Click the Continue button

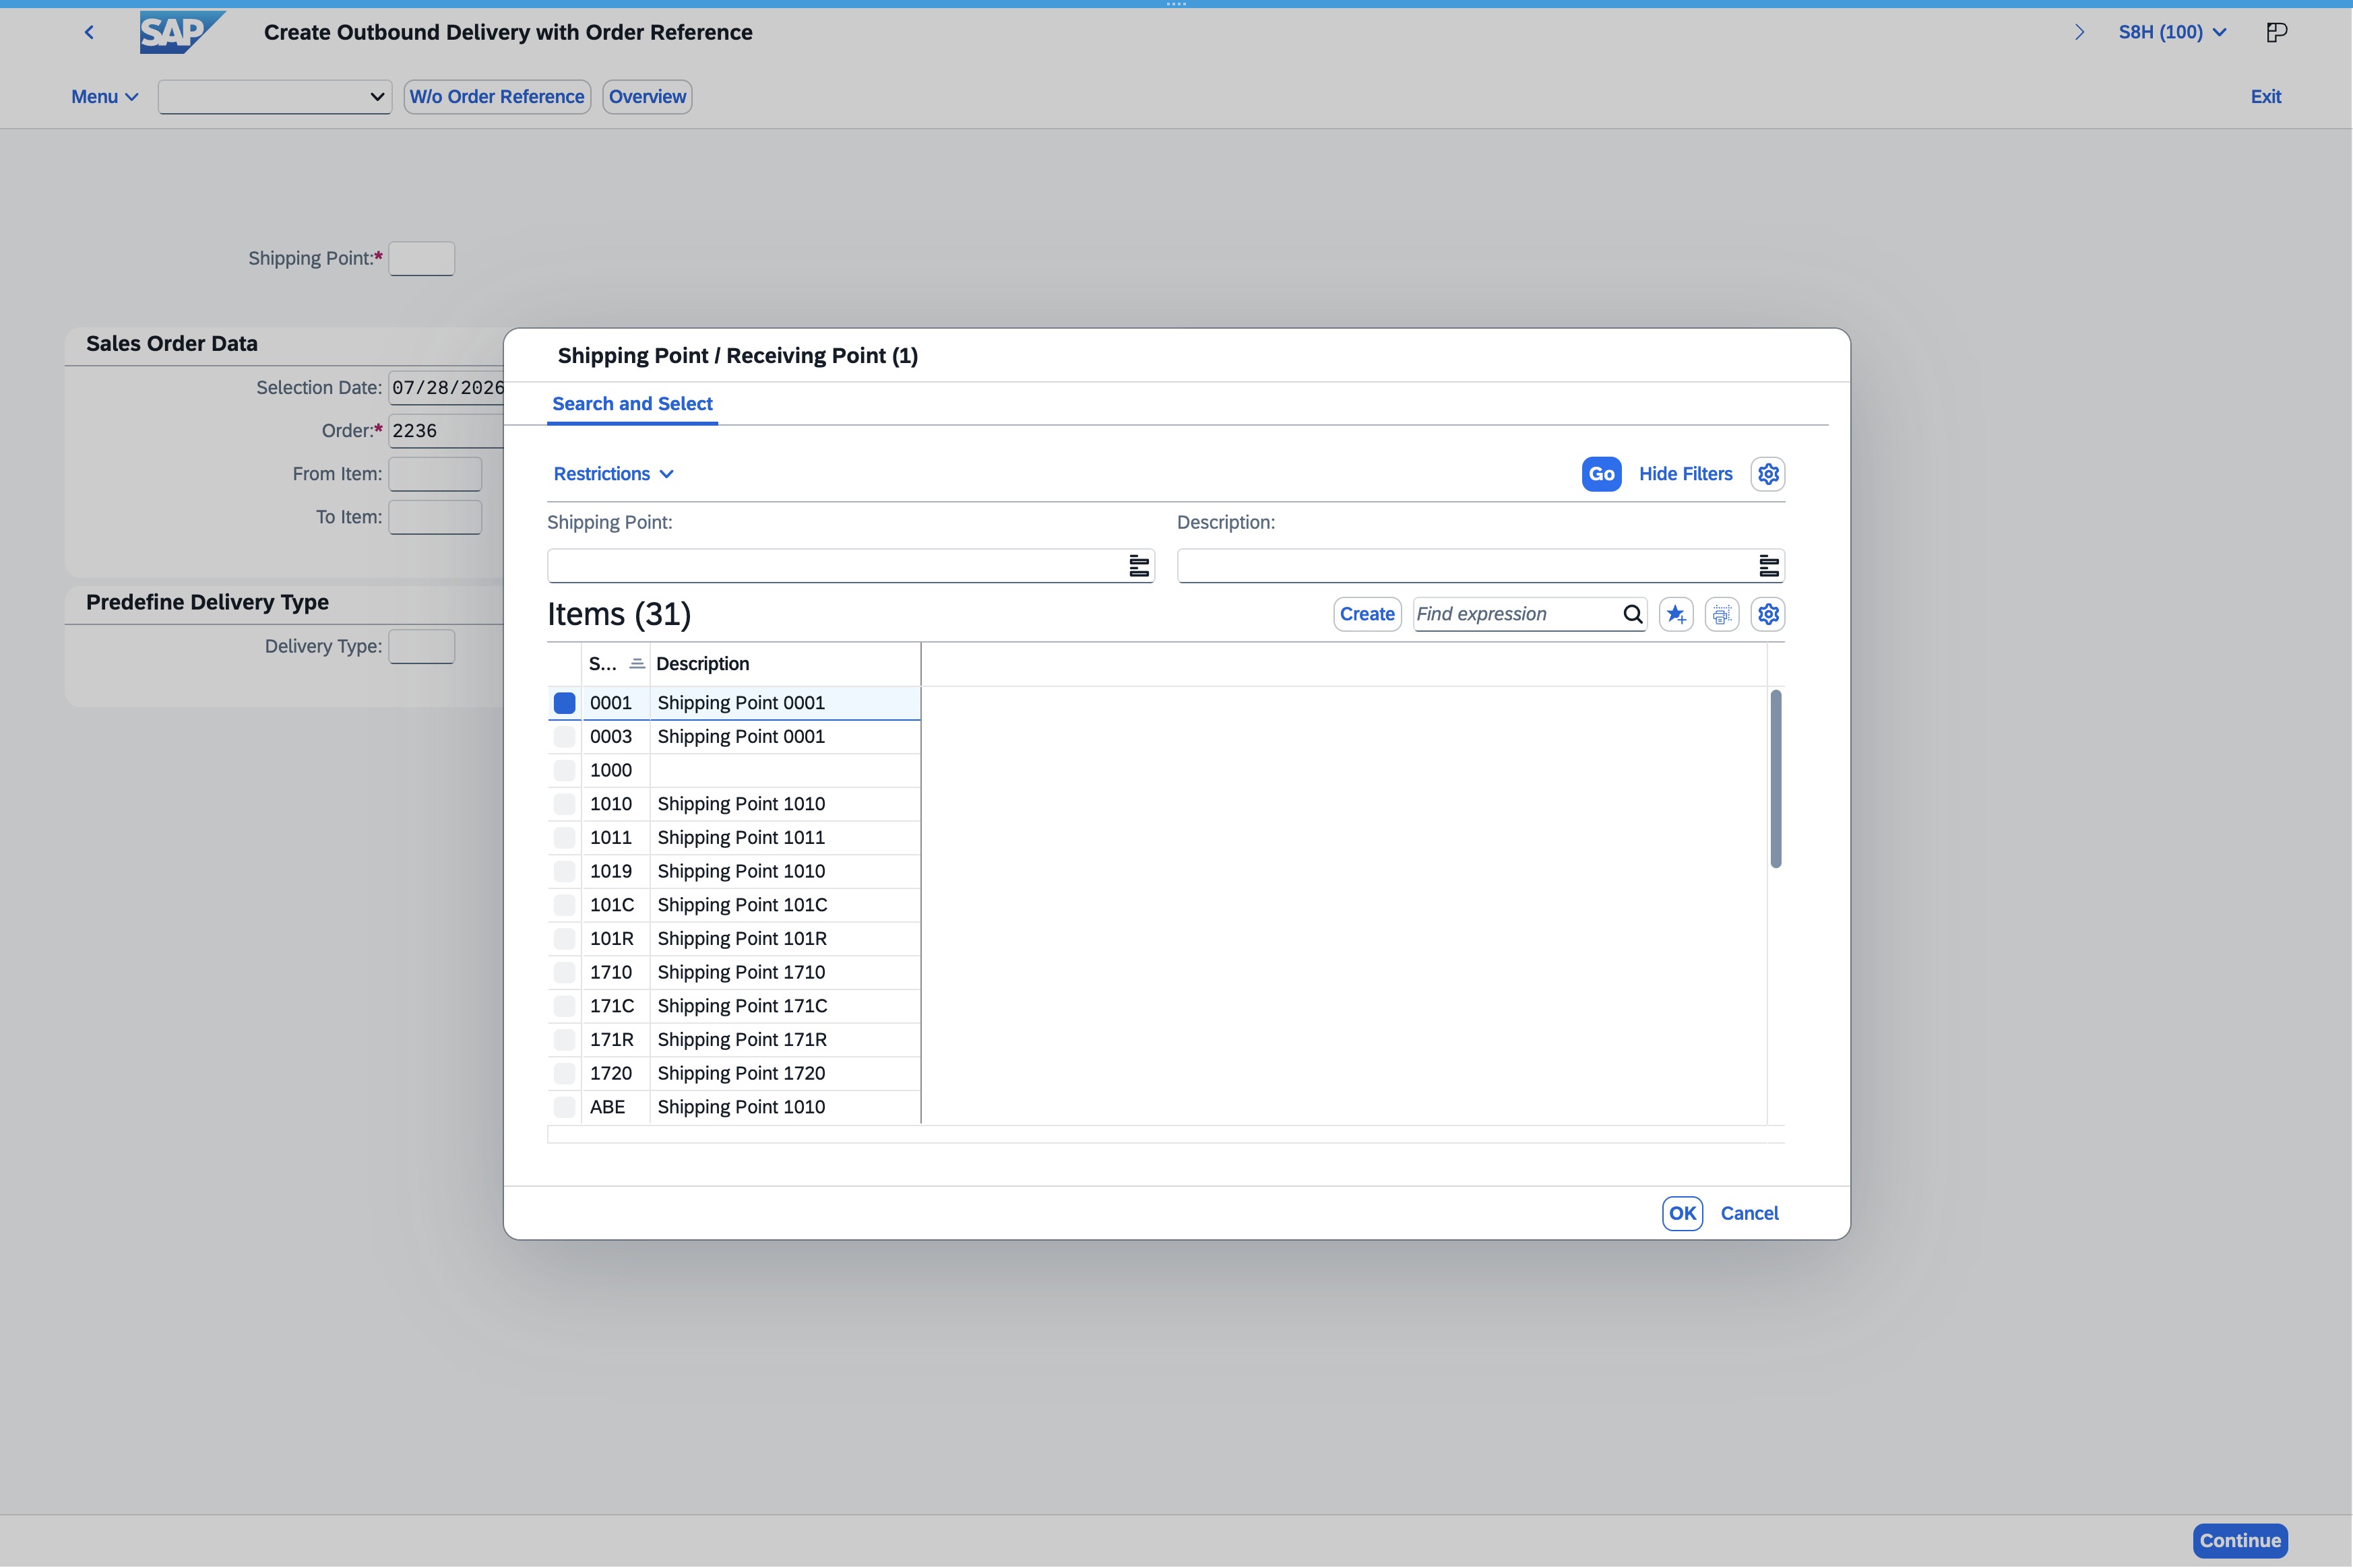(2240, 1541)
